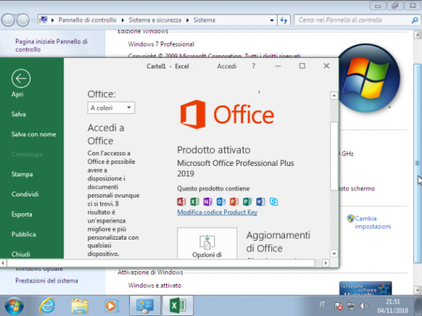The width and height of the screenshot is (422, 316).
Task: Click Pannello di controllo breadcrumb
Action: [x=88, y=20]
